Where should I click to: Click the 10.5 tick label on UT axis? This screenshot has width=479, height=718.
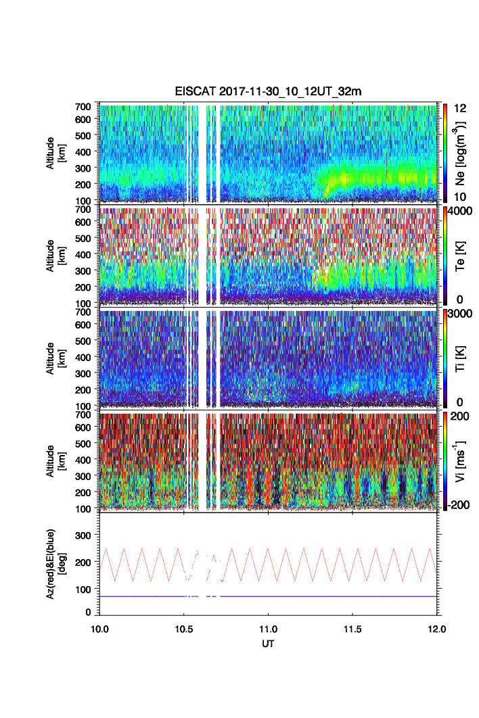[184, 628]
